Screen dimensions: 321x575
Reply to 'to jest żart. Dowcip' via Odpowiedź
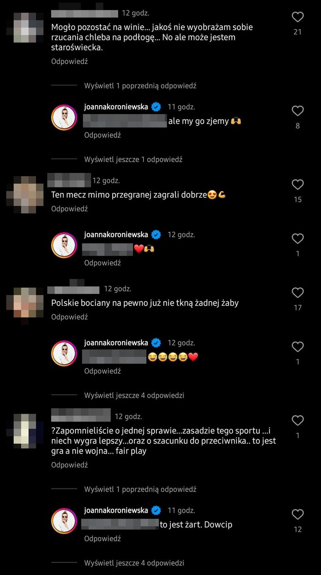click(102, 539)
